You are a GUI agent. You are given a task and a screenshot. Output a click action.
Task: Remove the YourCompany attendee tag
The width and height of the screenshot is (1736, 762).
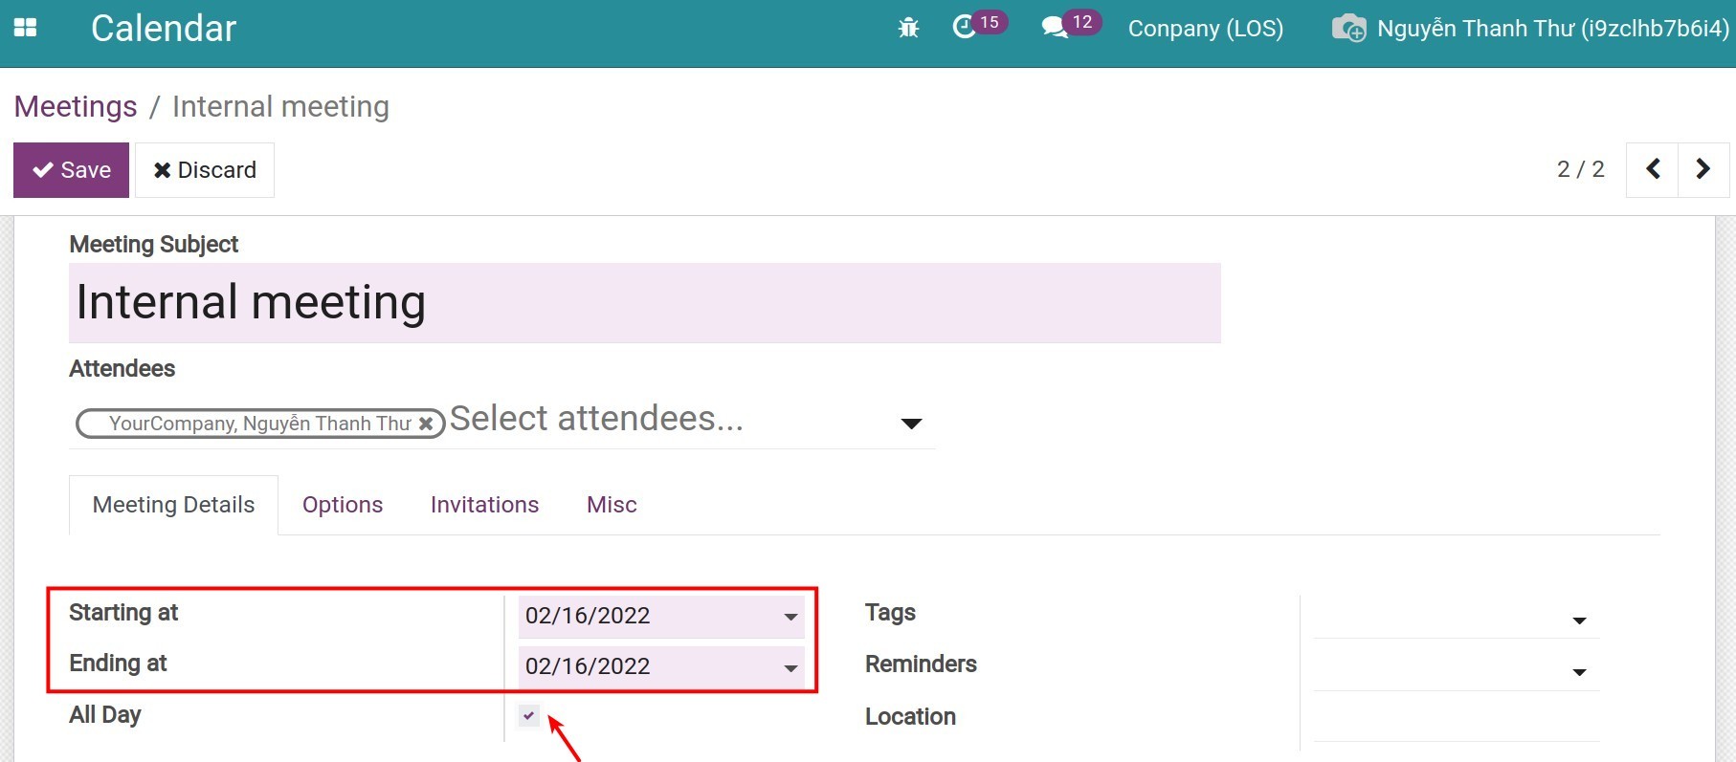pos(426,424)
